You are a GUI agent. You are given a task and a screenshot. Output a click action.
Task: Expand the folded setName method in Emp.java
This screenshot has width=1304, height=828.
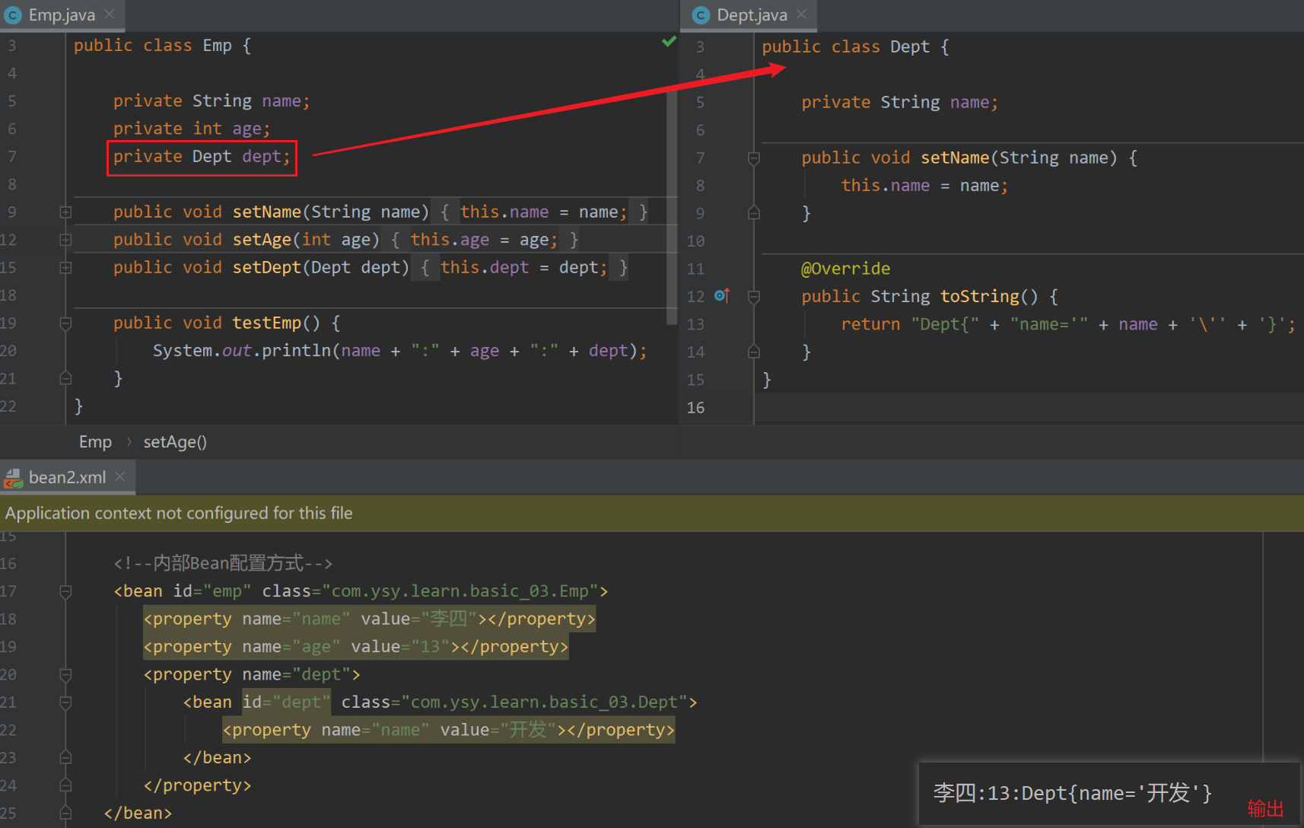pos(65,212)
